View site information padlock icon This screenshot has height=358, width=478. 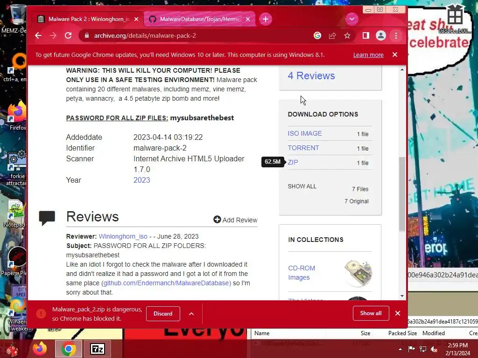[x=87, y=35]
